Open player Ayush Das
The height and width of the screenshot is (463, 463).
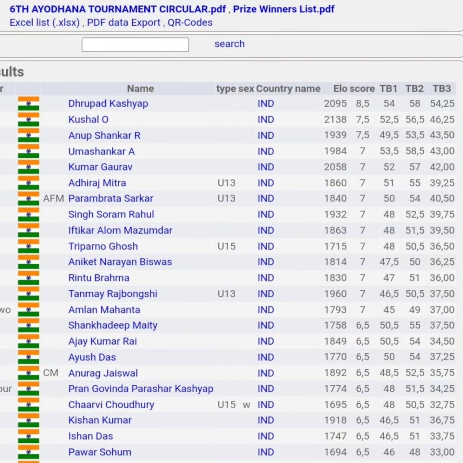[x=92, y=357]
